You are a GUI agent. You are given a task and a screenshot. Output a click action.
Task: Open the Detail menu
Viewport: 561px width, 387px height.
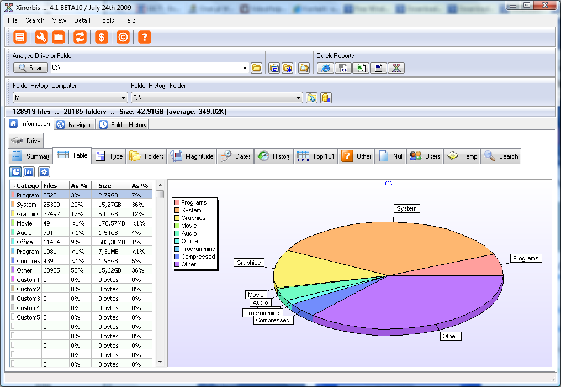pyautogui.click(x=82, y=20)
